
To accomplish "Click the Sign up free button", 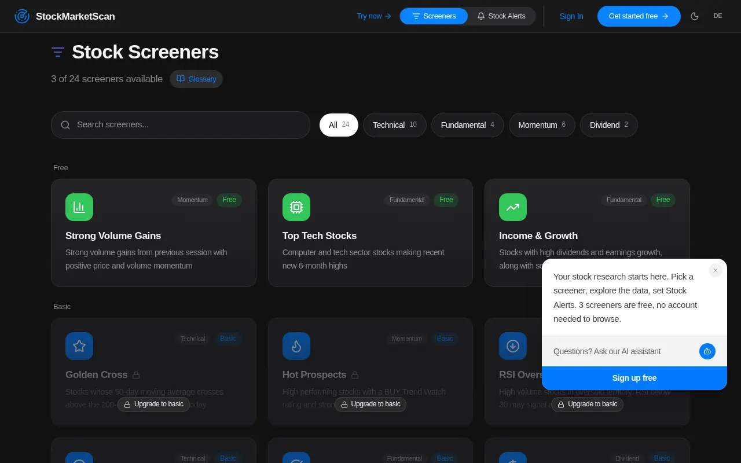I will click(x=634, y=378).
